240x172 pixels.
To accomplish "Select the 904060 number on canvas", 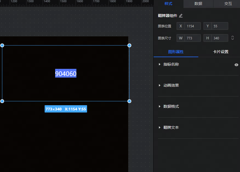I will 66,74.
